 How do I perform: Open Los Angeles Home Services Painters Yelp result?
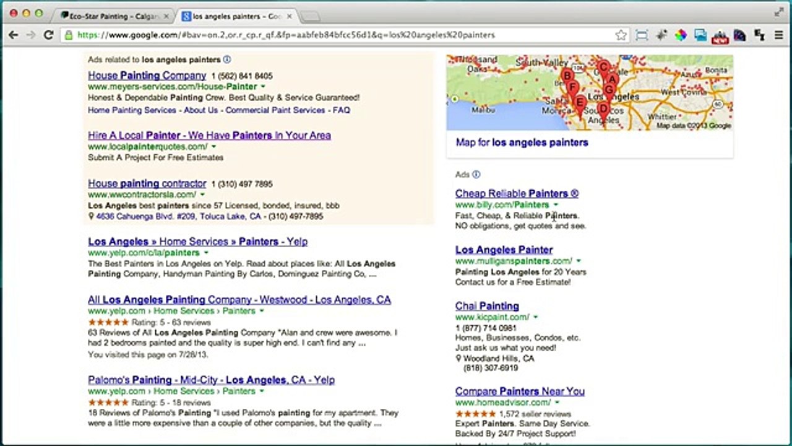(197, 242)
